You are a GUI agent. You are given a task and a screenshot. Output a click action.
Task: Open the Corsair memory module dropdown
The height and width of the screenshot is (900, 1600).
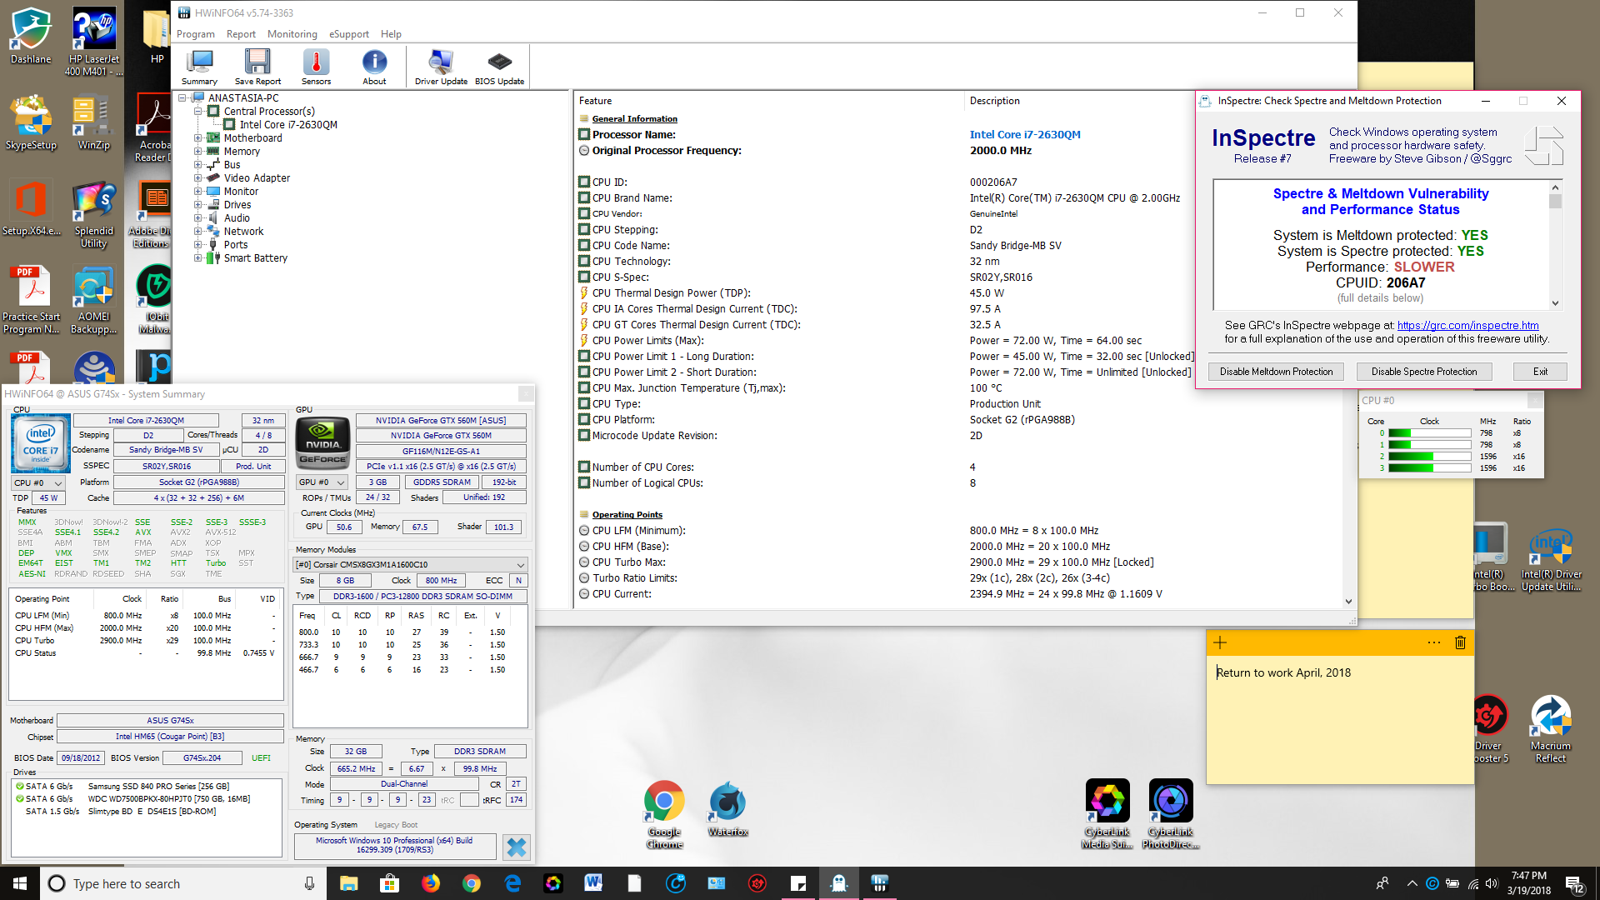pyautogui.click(x=411, y=564)
